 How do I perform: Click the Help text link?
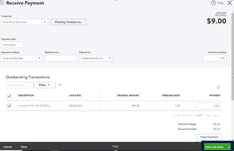point(220,3)
